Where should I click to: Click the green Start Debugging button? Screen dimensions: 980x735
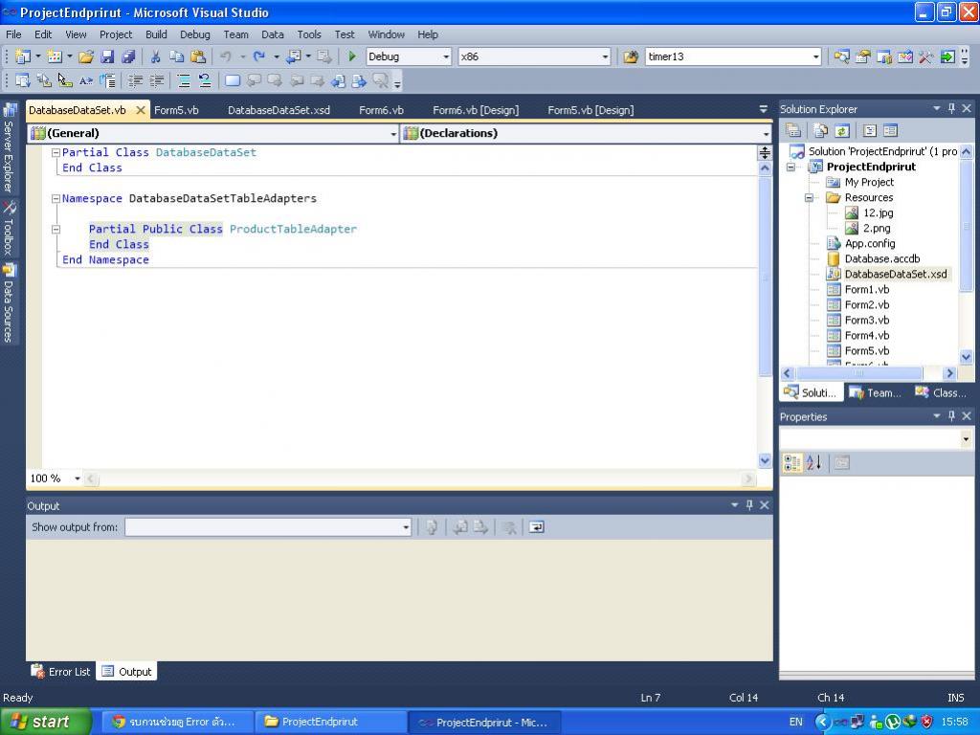(352, 57)
